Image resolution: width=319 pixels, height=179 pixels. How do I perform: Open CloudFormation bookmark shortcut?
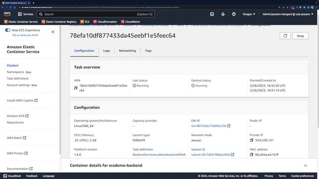click(105, 22)
